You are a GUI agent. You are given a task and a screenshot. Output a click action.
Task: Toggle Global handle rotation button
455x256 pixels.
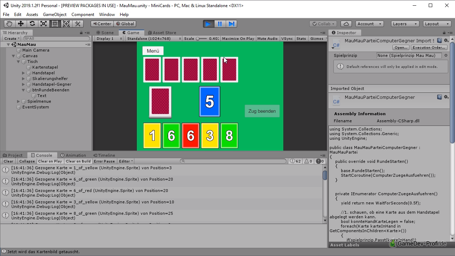[125, 24]
